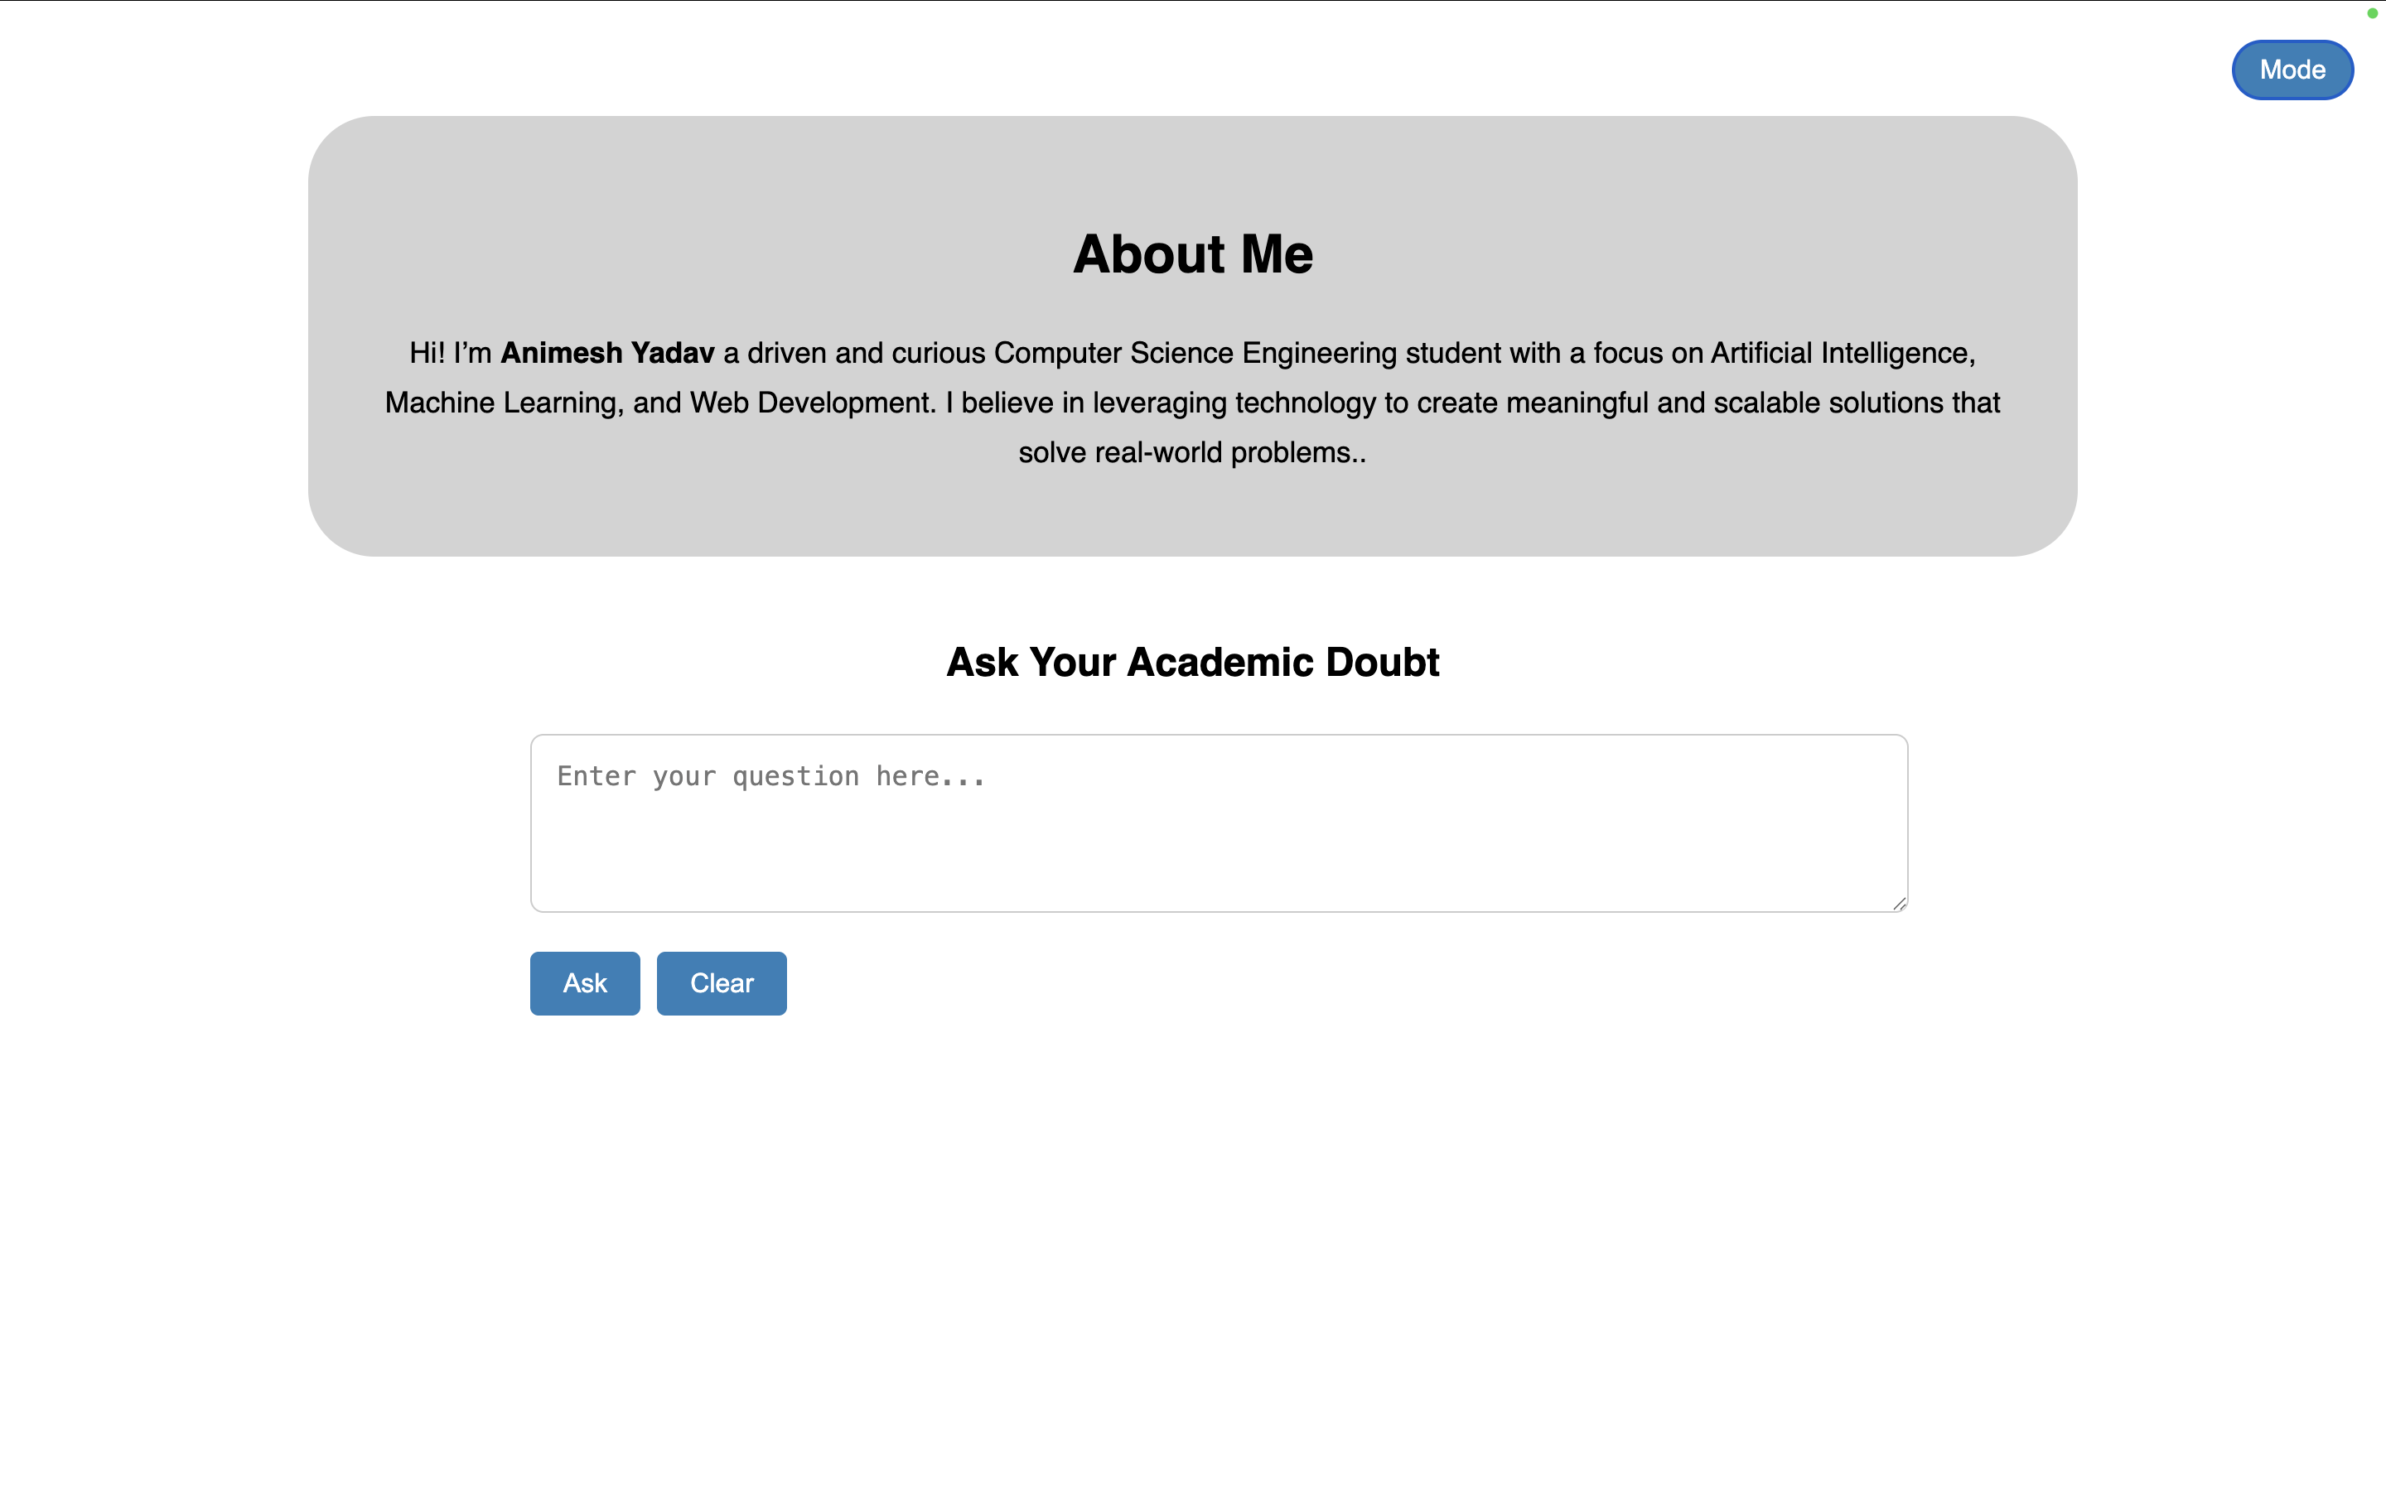Click the words Web Development
Viewport: 2386px width, 1491px height.
point(811,403)
